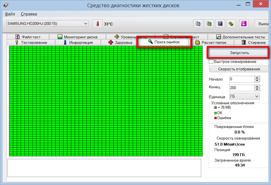
Task: Click the floppy disk save icon
Action: coord(220,24)
